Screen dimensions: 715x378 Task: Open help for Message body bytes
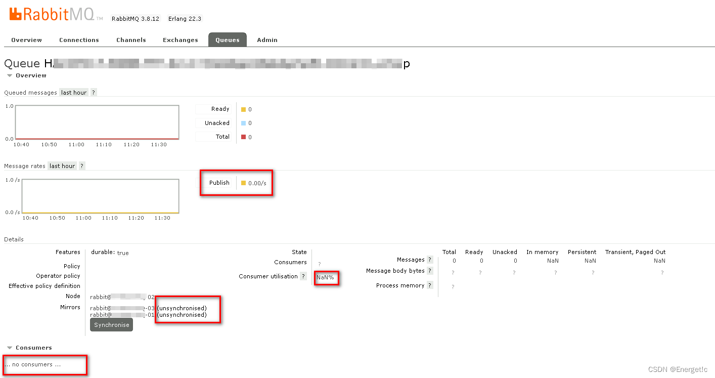(x=430, y=271)
